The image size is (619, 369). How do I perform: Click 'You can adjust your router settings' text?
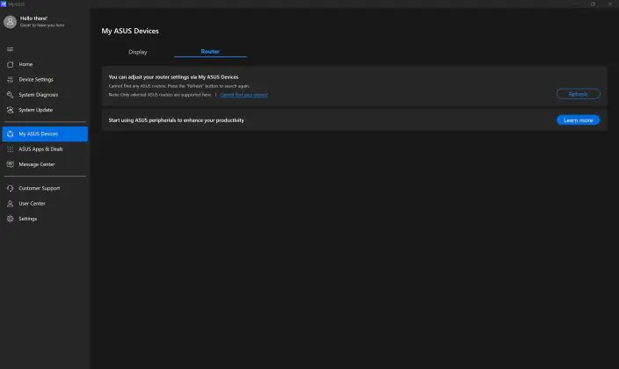click(x=174, y=77)
